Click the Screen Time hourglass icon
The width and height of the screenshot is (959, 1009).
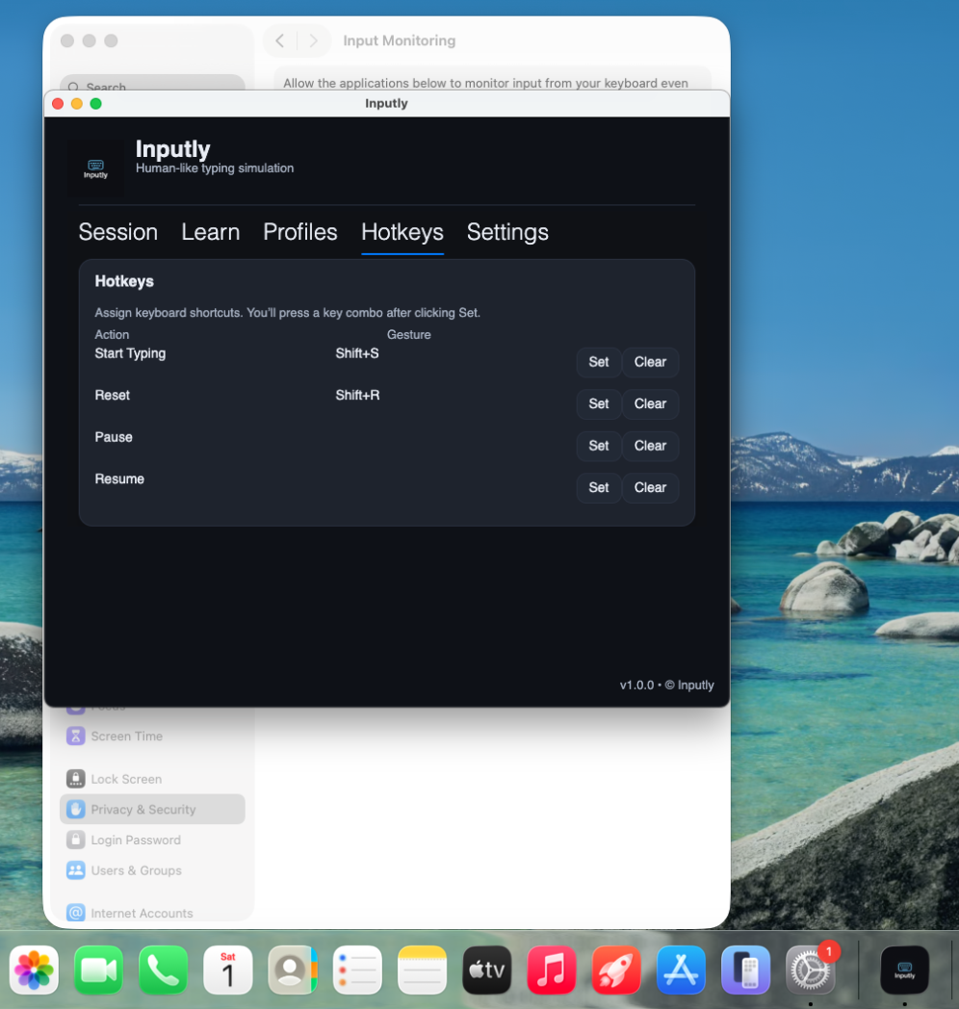(75, 737)
